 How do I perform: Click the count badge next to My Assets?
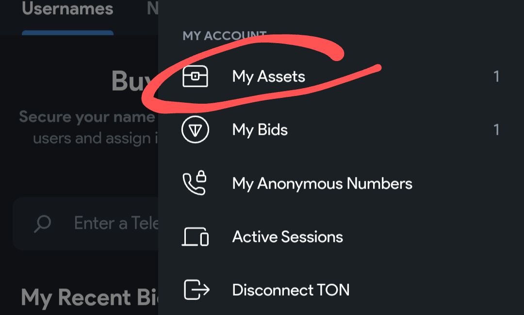496,77
